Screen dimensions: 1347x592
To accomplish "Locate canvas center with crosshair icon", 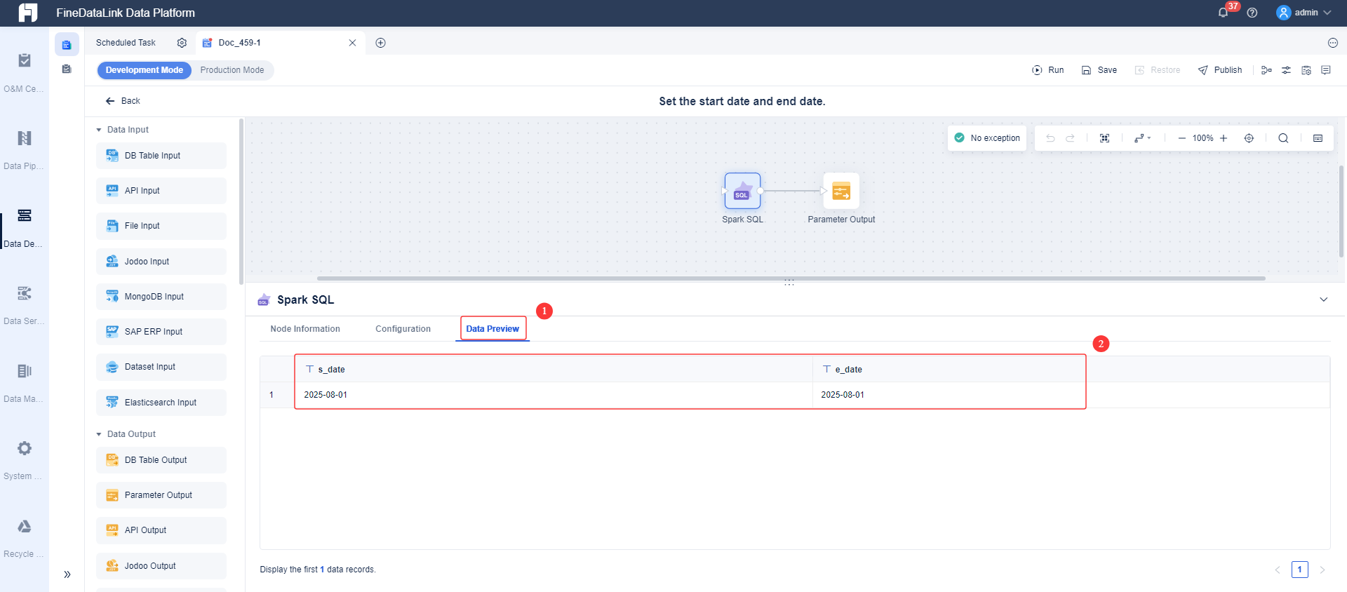I will [1249, 138].
